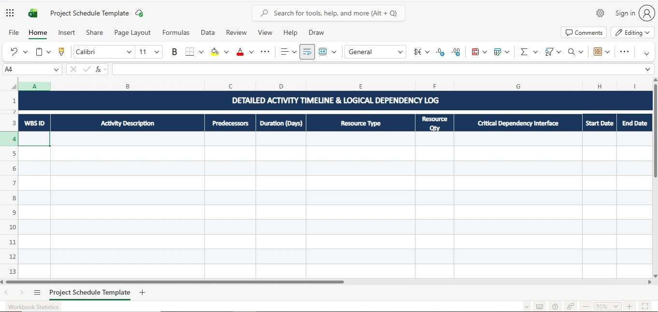The width and height of the screenshot is (658, 312).
Task: Click in the formula bar input
Action: (378, 69)
